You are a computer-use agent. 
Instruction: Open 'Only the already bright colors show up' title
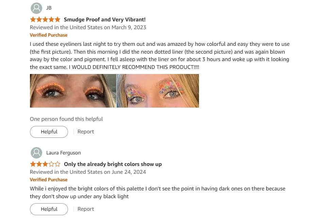(113, 164)
